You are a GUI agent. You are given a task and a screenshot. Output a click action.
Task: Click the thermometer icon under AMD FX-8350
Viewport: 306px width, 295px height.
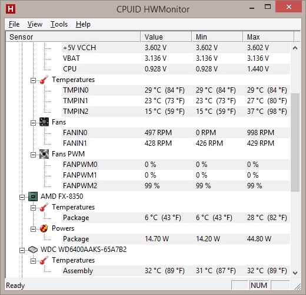(x=44, y=207)
